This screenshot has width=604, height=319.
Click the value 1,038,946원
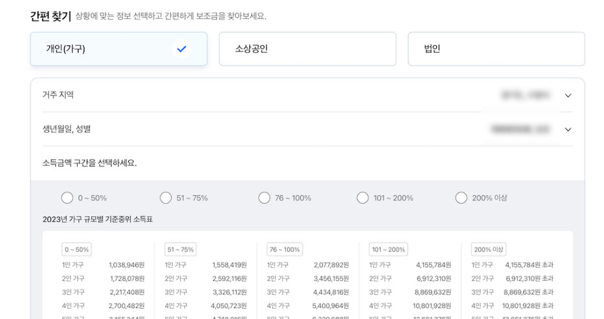coord(126,265)
